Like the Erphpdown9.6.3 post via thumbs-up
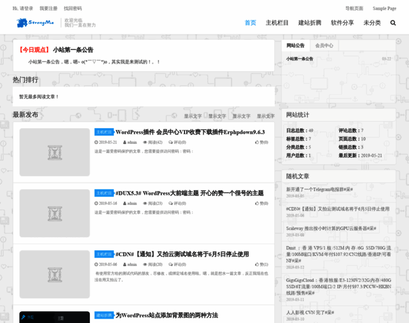The height and width of the screenshot is (323, 409). click(x=262, y=142)
